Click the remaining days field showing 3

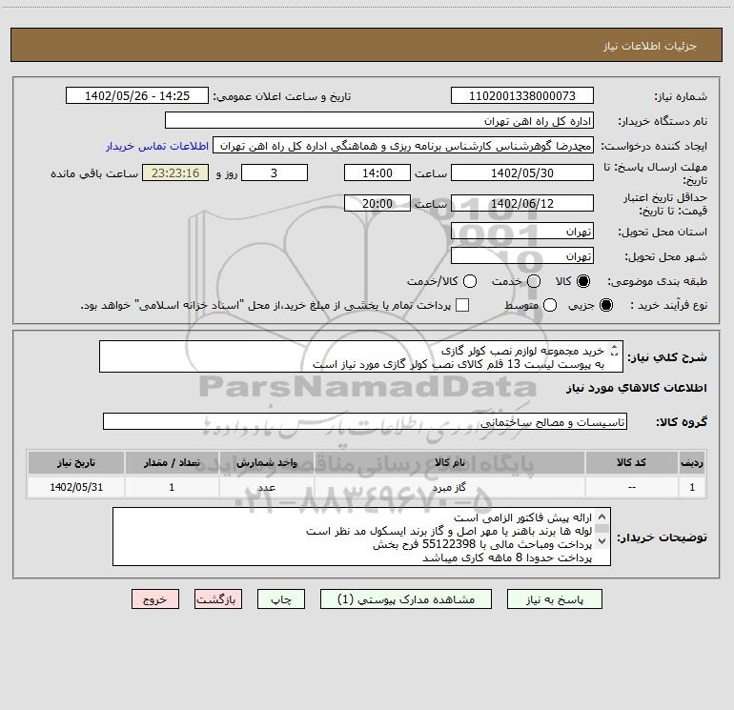click(x=275, y=172)
